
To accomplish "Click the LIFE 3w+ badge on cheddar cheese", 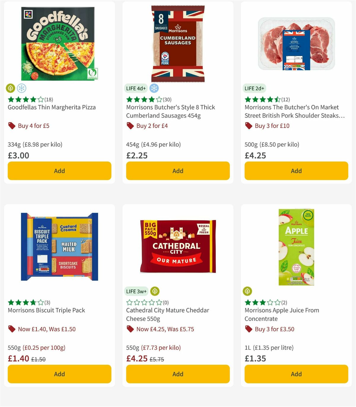I will [136, 291].
